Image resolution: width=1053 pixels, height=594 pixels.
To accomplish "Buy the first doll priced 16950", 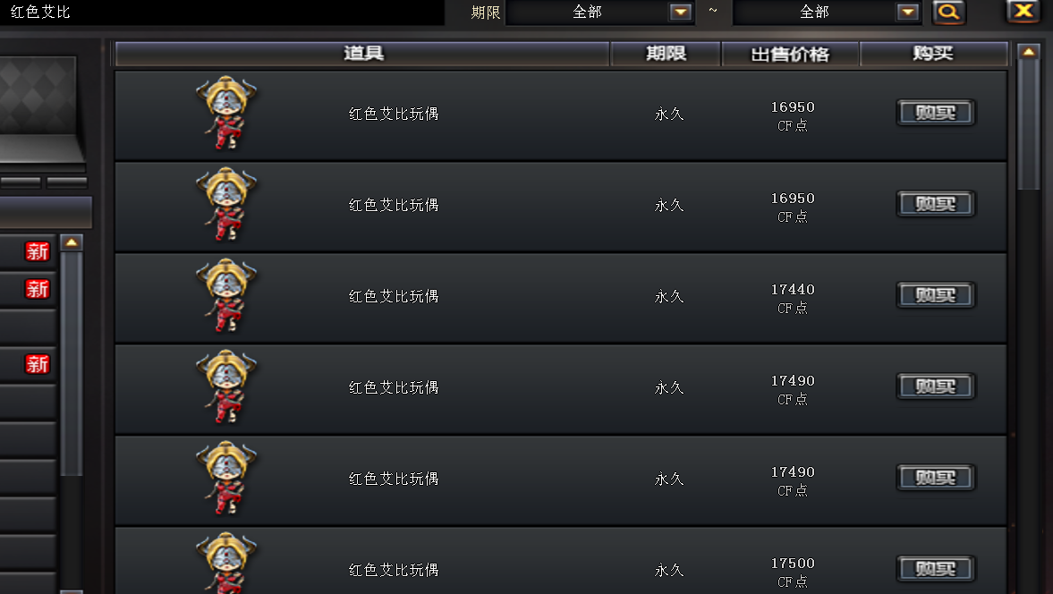I will [936, 113].
